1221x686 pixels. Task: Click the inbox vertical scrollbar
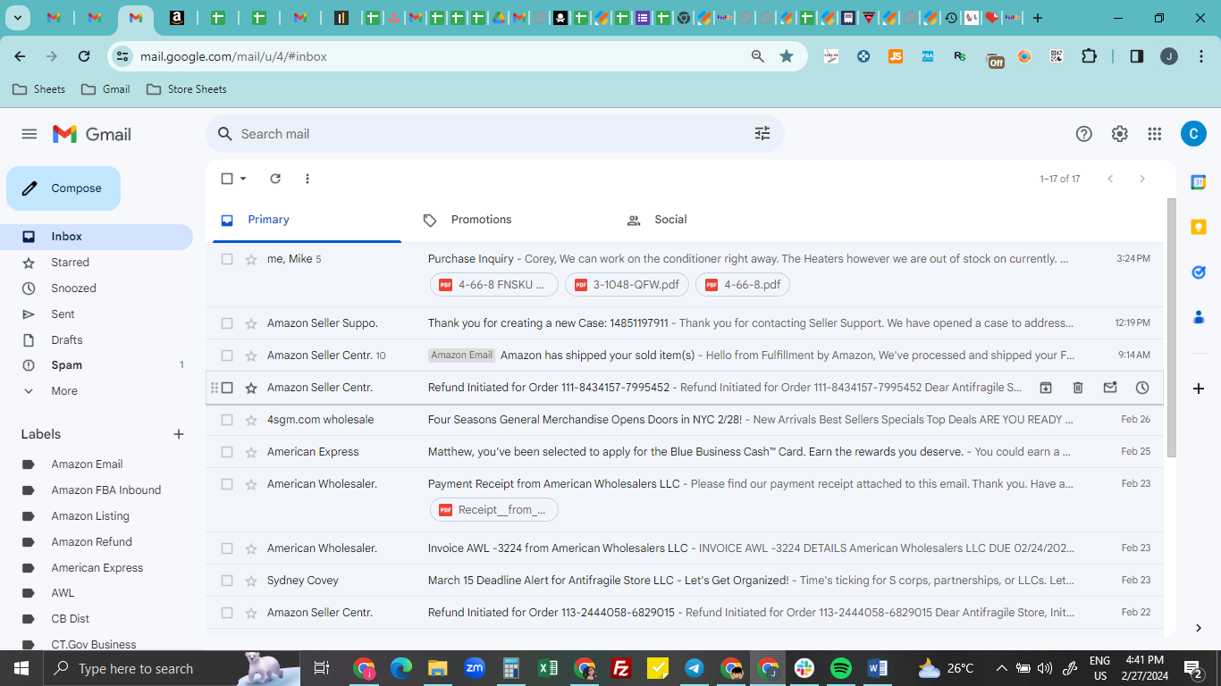(1172, 328)
